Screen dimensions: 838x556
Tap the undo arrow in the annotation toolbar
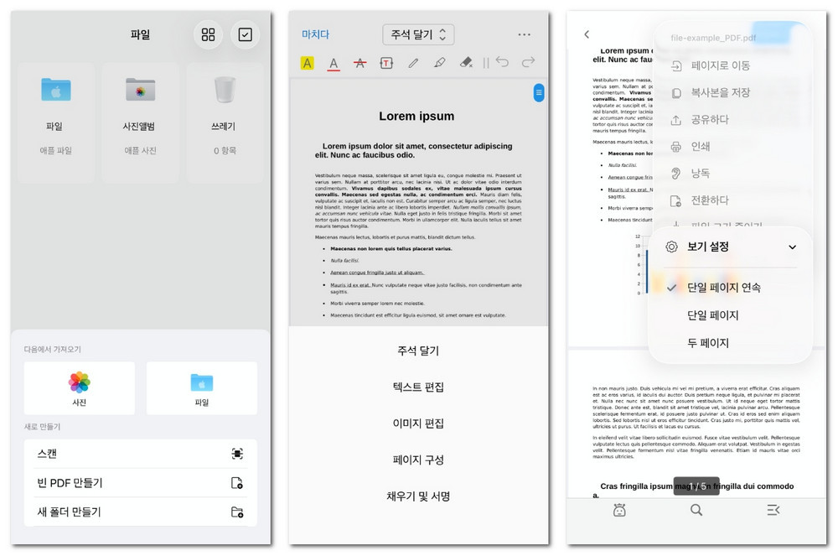(x=503, y=62)
